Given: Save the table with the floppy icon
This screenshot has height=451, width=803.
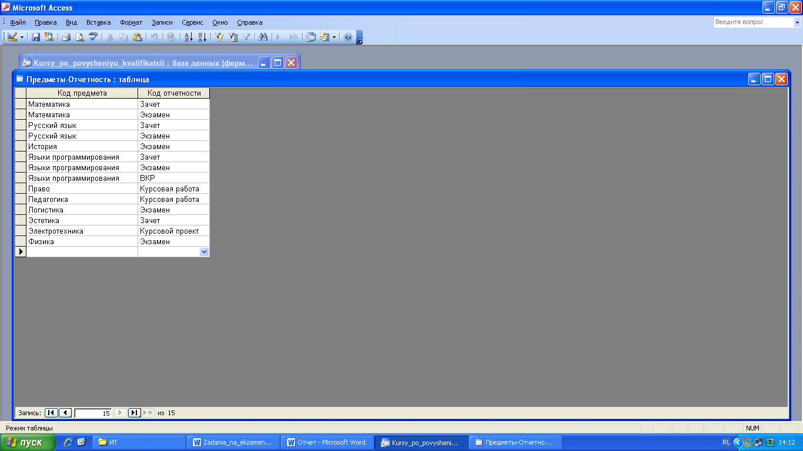Looking at the screenshot, I should (x=36, y=36).
